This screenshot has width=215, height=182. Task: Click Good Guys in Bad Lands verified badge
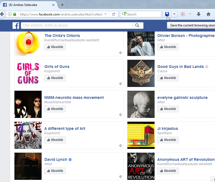207,67
